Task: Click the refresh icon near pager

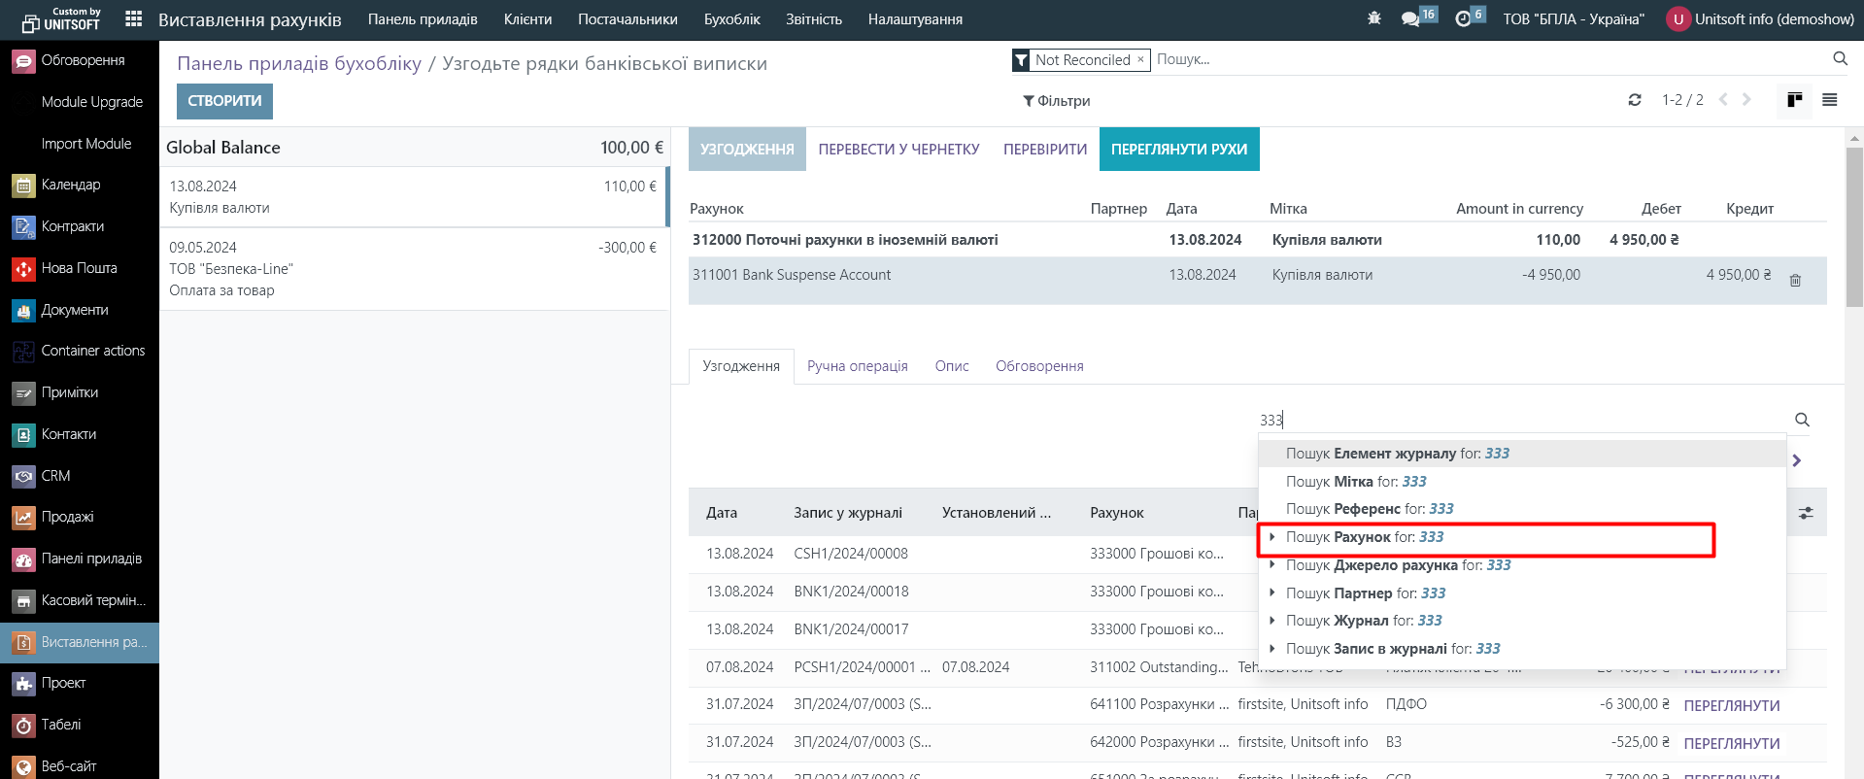Action: click(x=1635, y=100)
